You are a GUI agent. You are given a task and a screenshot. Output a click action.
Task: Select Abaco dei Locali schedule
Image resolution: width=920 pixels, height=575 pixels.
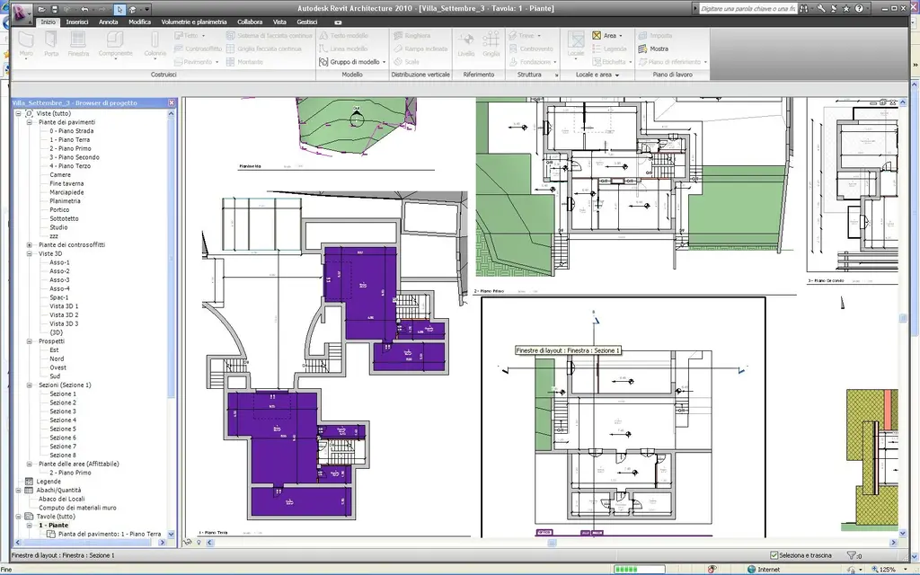coord(62,499)
